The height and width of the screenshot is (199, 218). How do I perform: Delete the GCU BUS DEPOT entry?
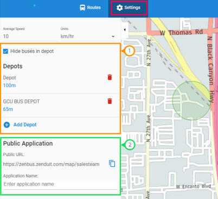tap(110, 101)
